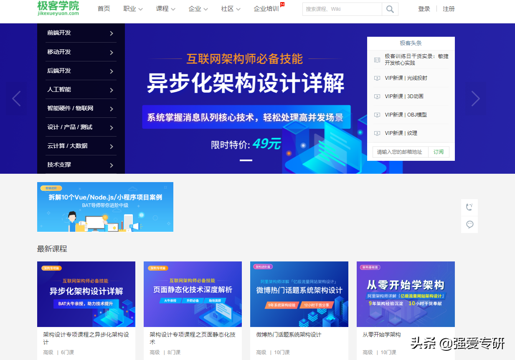515x360 pixels.
Task: Click the search magnifier icon
Action: tap(389, 9)
